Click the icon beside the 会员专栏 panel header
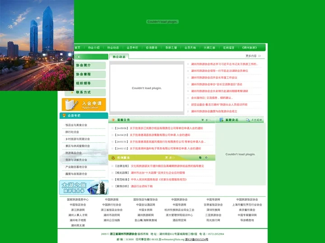 (x=64, y=116)
